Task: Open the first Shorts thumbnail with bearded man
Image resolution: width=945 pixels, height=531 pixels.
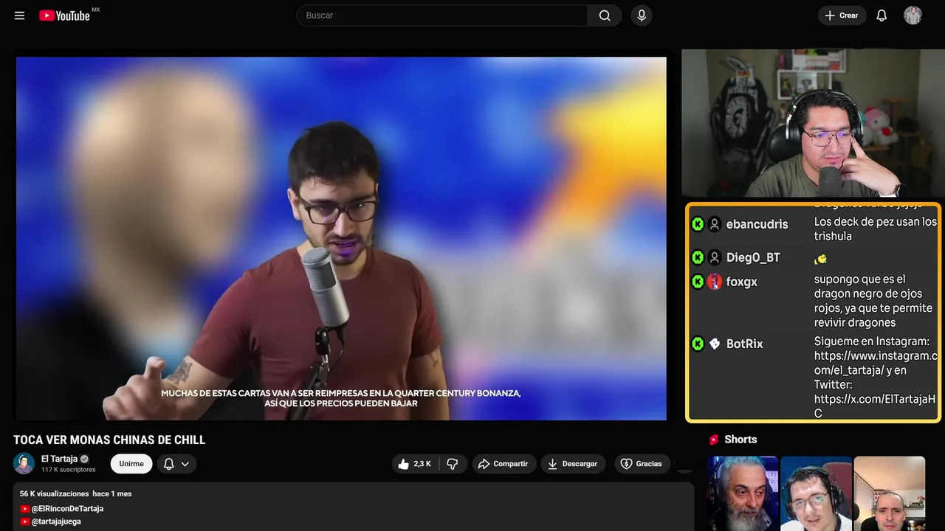Action: coord(743,493)
